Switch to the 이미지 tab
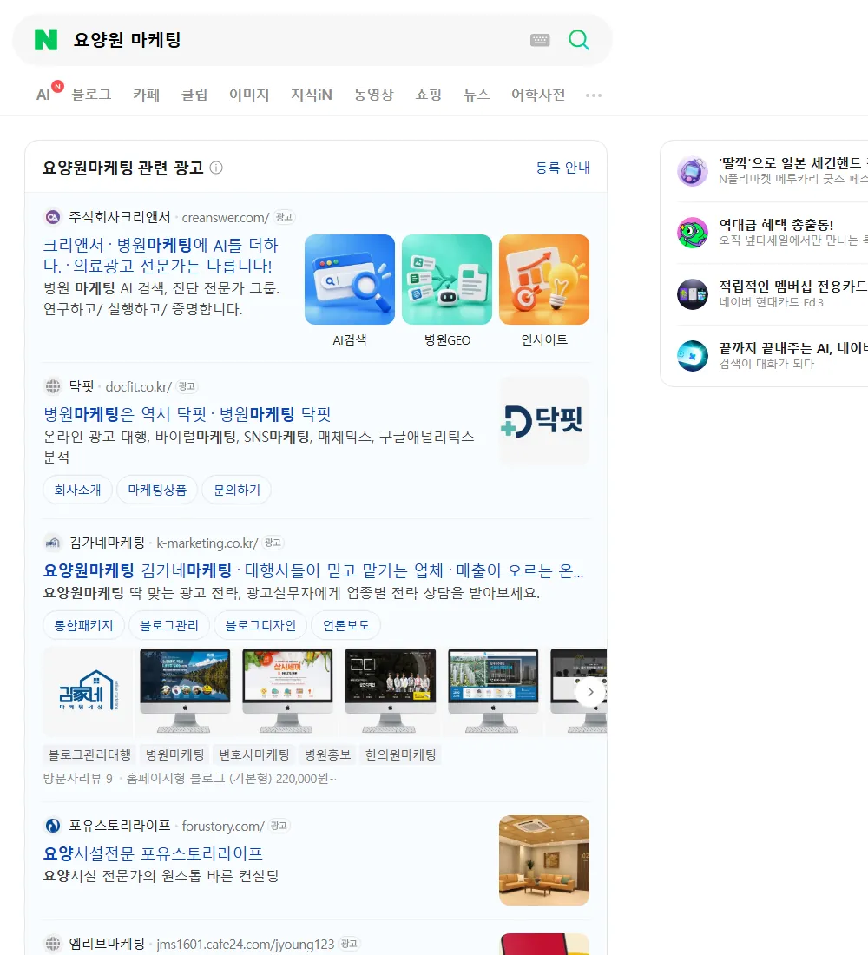This screenshot has height=955, width=868. point(249,95)
